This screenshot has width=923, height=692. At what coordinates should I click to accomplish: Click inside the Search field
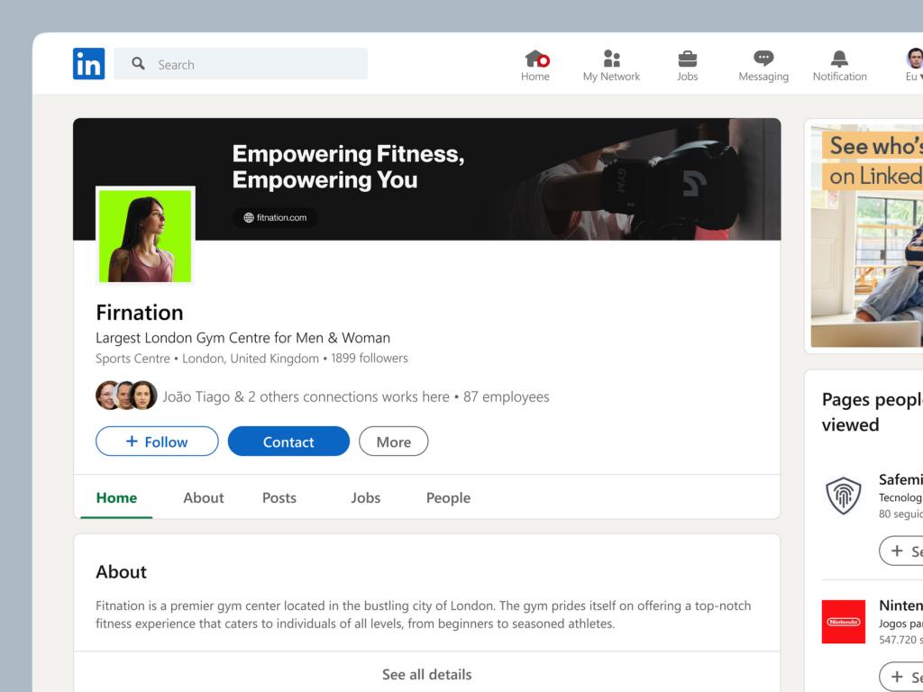pos(241,64)
